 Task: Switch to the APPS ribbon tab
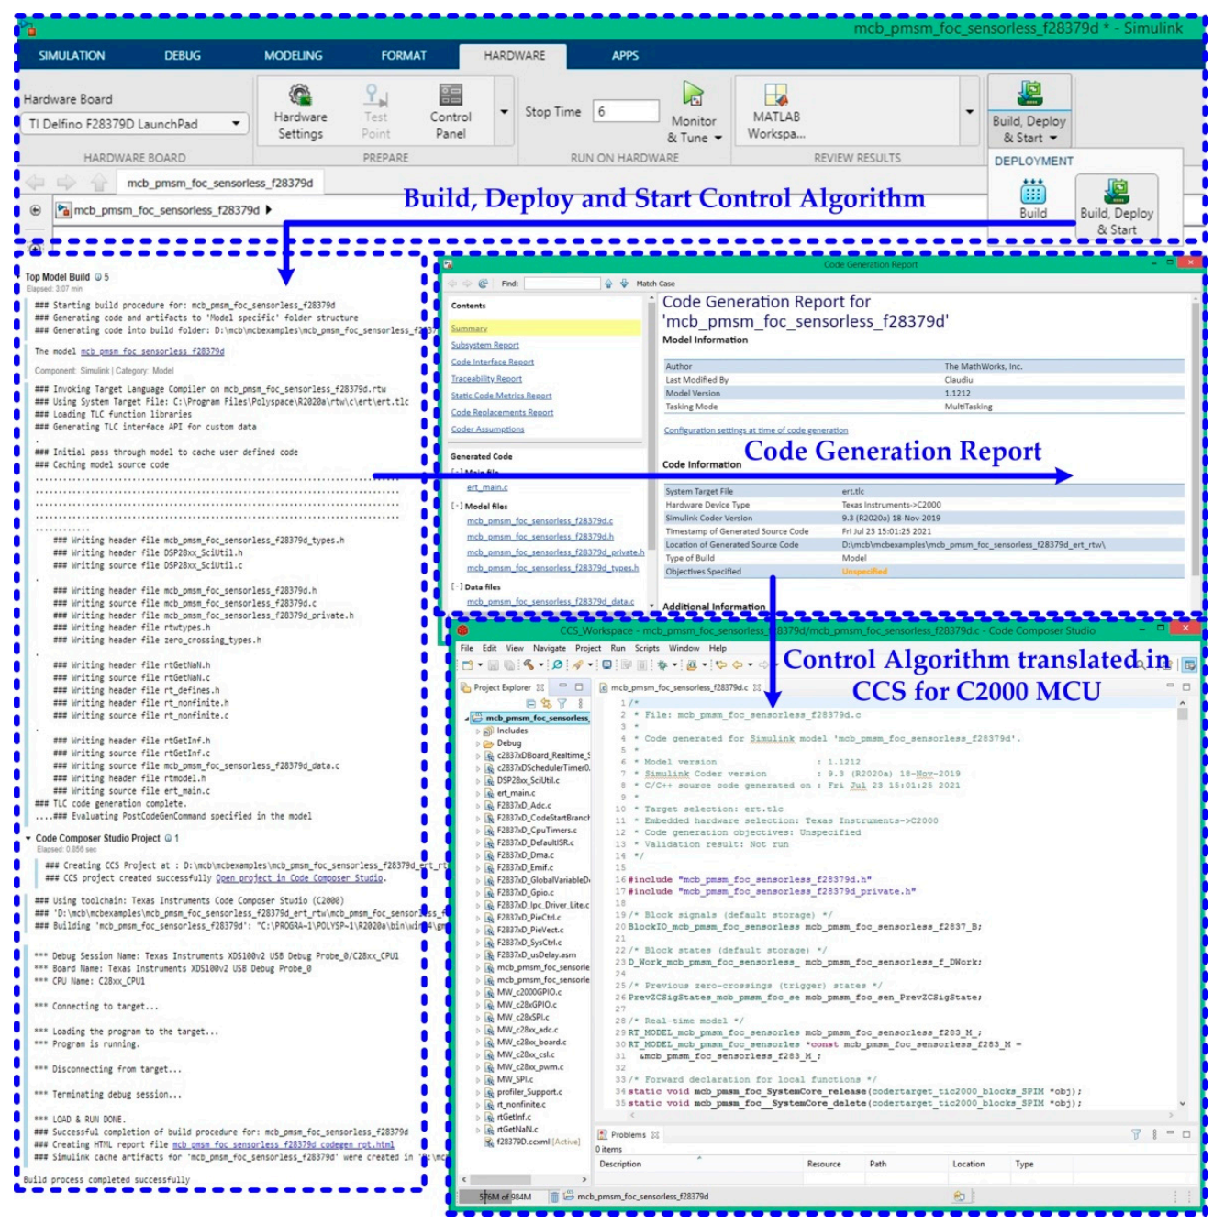click(625, 55)
